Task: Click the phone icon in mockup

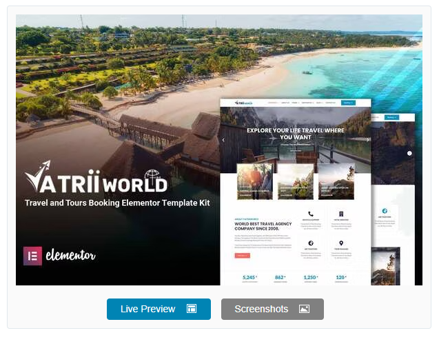Action: tap(311, 214)
